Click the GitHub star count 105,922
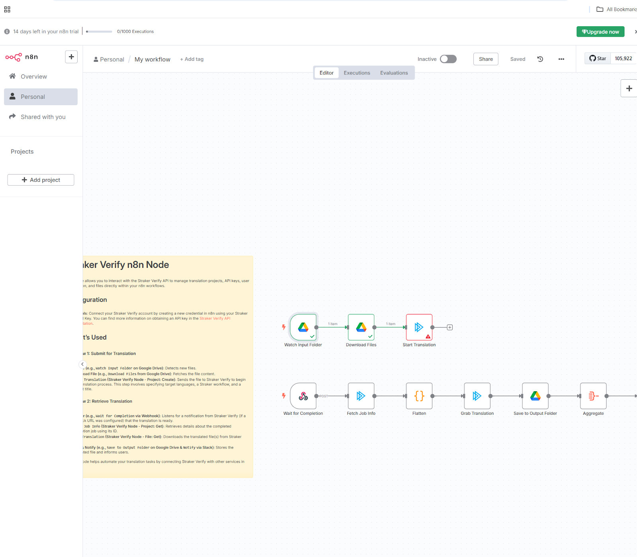Image resolution: width=637 pixels, height=557 pixels. (x=623, y=59)
